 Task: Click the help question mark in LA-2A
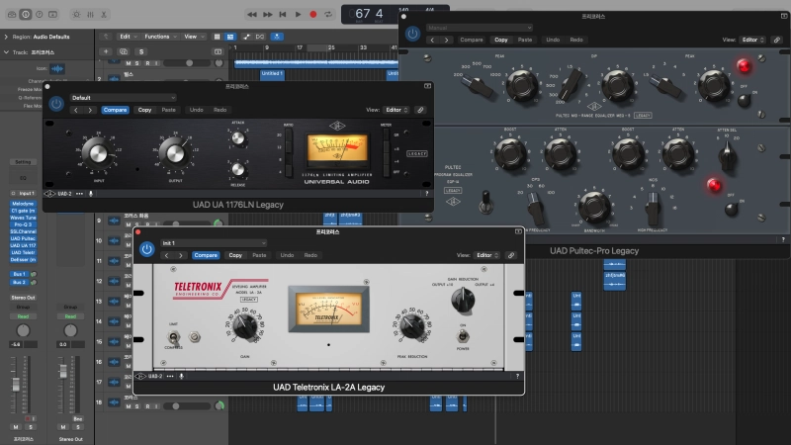516,376
